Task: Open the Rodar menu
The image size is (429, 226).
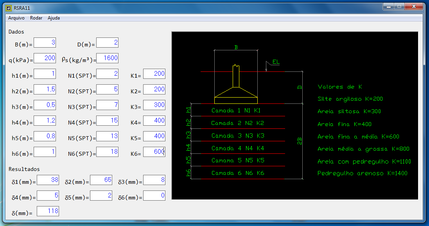Action: tap(36, 18)
